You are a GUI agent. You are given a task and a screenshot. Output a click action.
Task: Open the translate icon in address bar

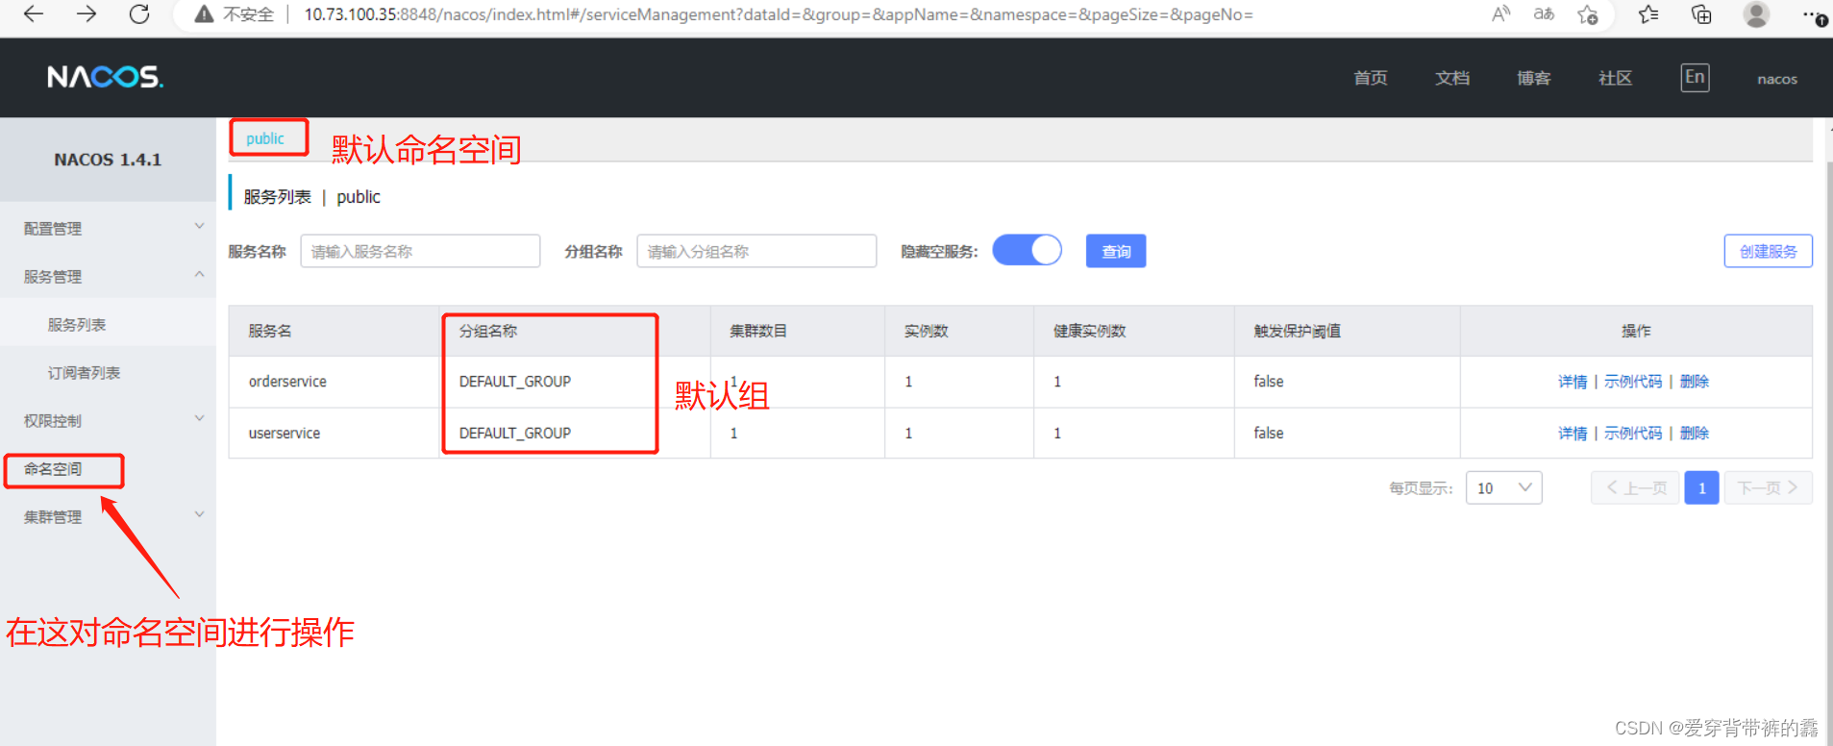point(1544,13)
